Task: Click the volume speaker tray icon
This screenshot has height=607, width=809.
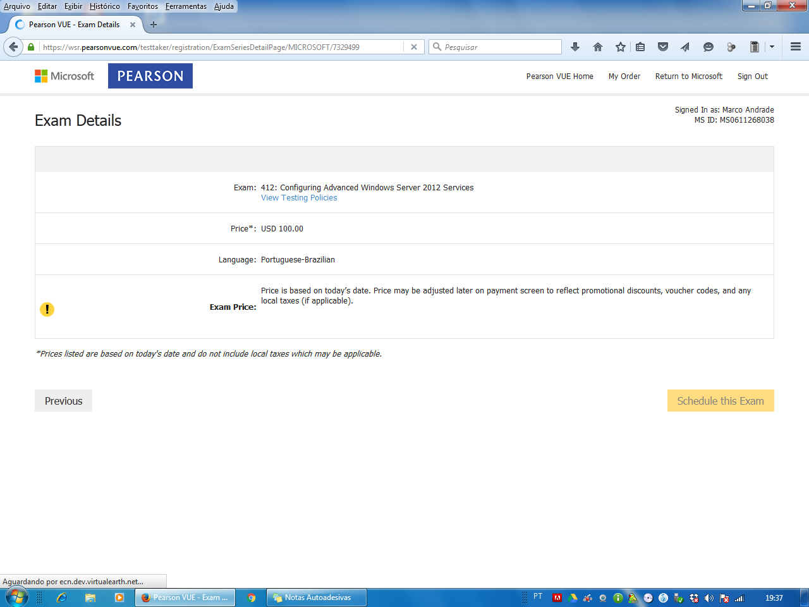Action: [x=709, y=598]
